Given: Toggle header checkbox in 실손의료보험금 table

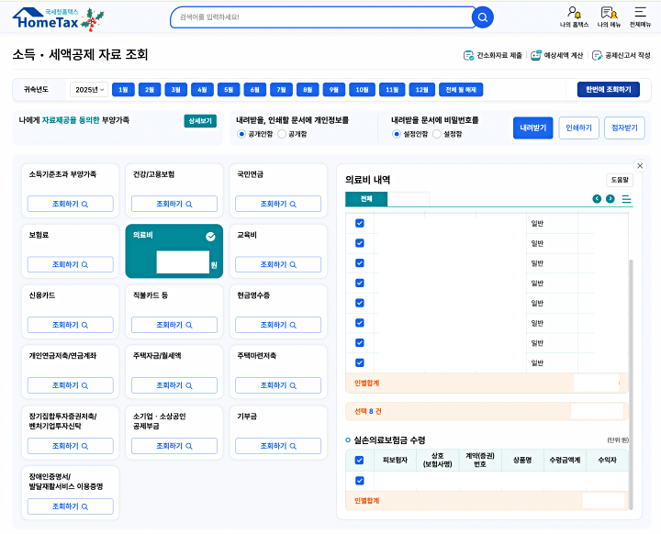Looking at the screenshot, I should (x=359, y=460).
